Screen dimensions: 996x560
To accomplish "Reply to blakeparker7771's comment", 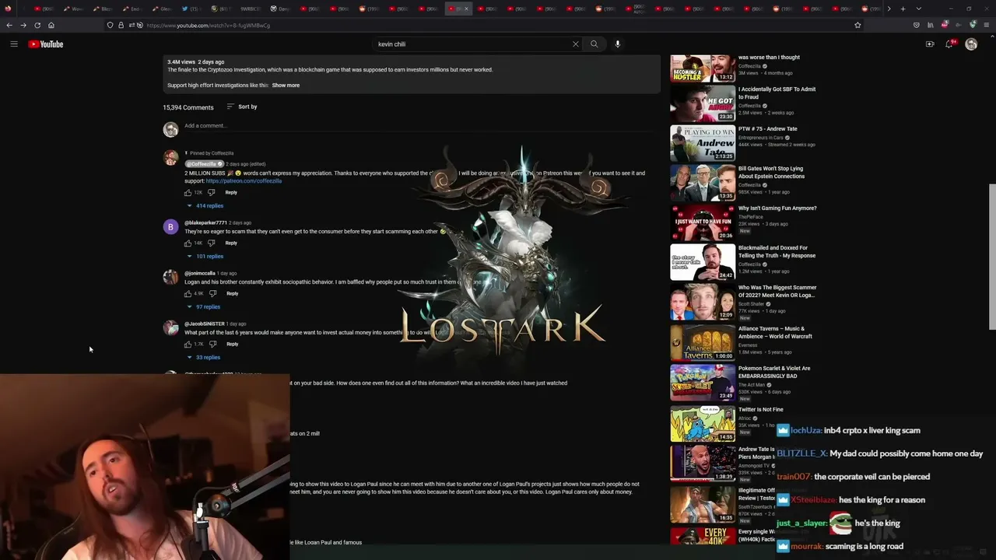I will (231, 243).
